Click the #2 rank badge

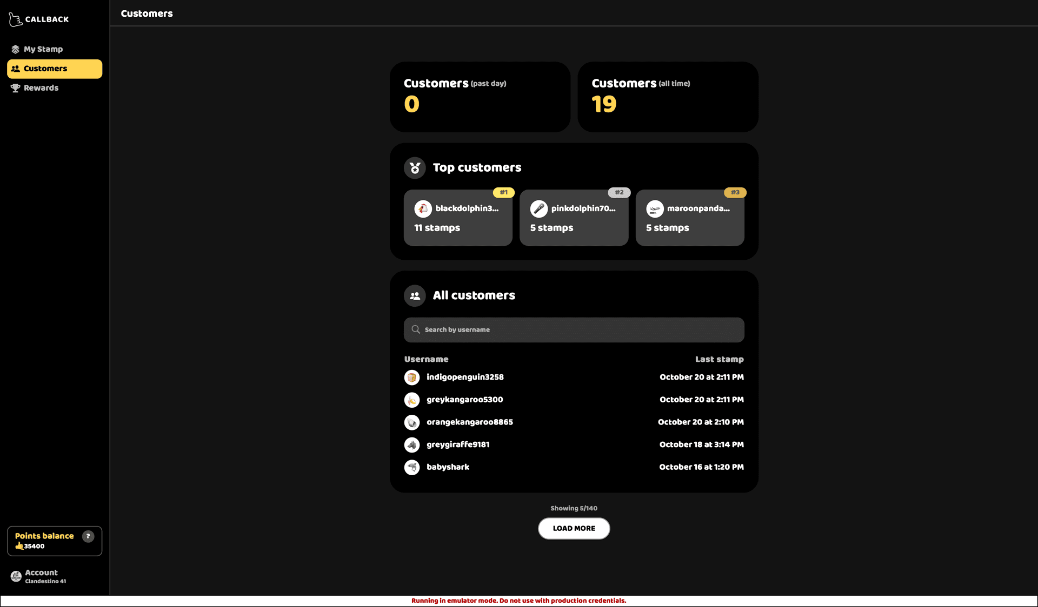point(619,192)
